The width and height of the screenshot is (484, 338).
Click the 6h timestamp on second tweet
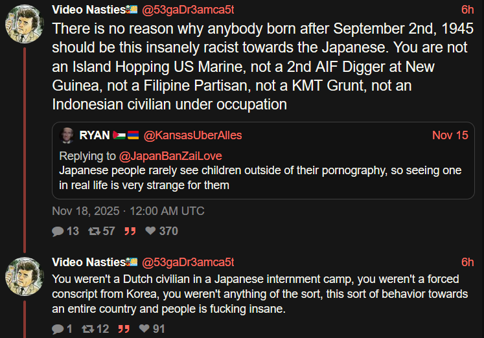coord(467,262)
